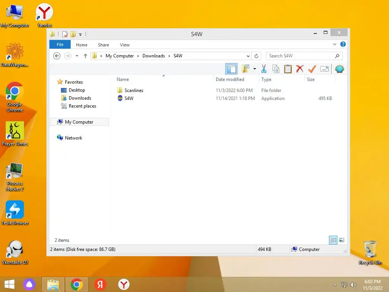The height and width of the screenshot is (292, 389).
Task: Switch to the Share ribbon tab
Action: 103,45
